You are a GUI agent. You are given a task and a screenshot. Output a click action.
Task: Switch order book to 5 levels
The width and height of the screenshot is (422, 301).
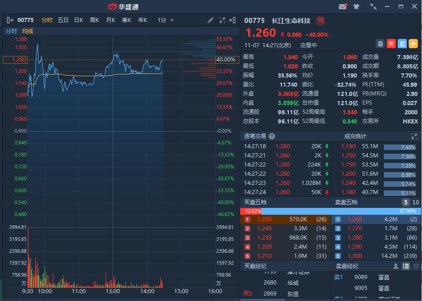point(406,202)
